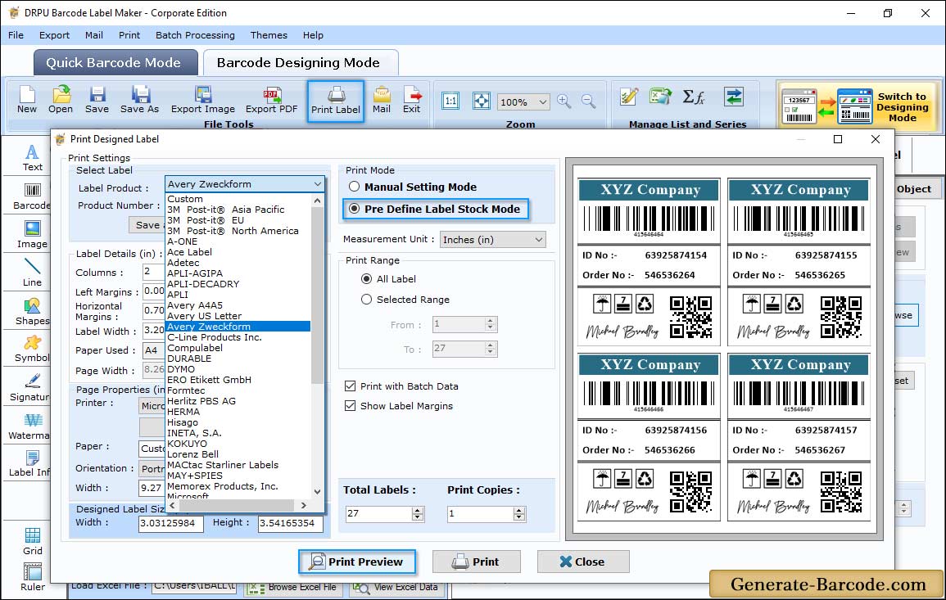946x600 pixels.
Task: Choose All Label print range
Action: point(366,279)
